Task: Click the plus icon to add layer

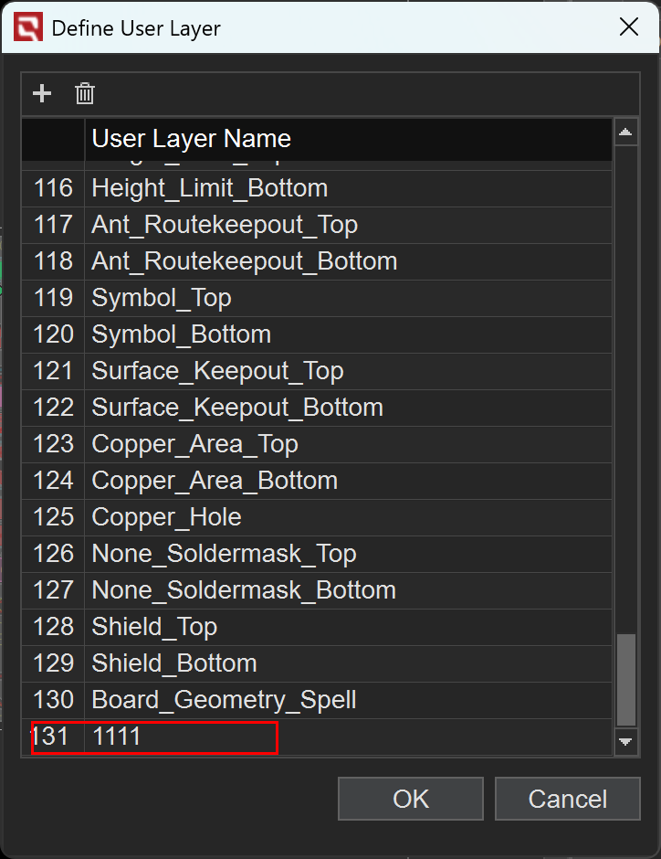Action: click(x=42, y=93)
